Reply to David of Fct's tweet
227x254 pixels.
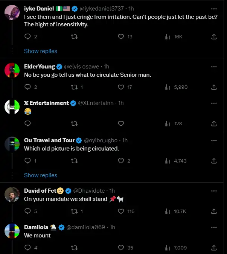coord(27,211)
